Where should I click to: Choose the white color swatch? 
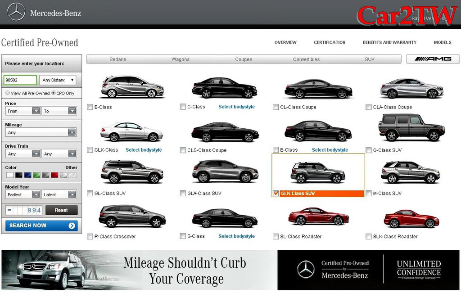[10, 175]
